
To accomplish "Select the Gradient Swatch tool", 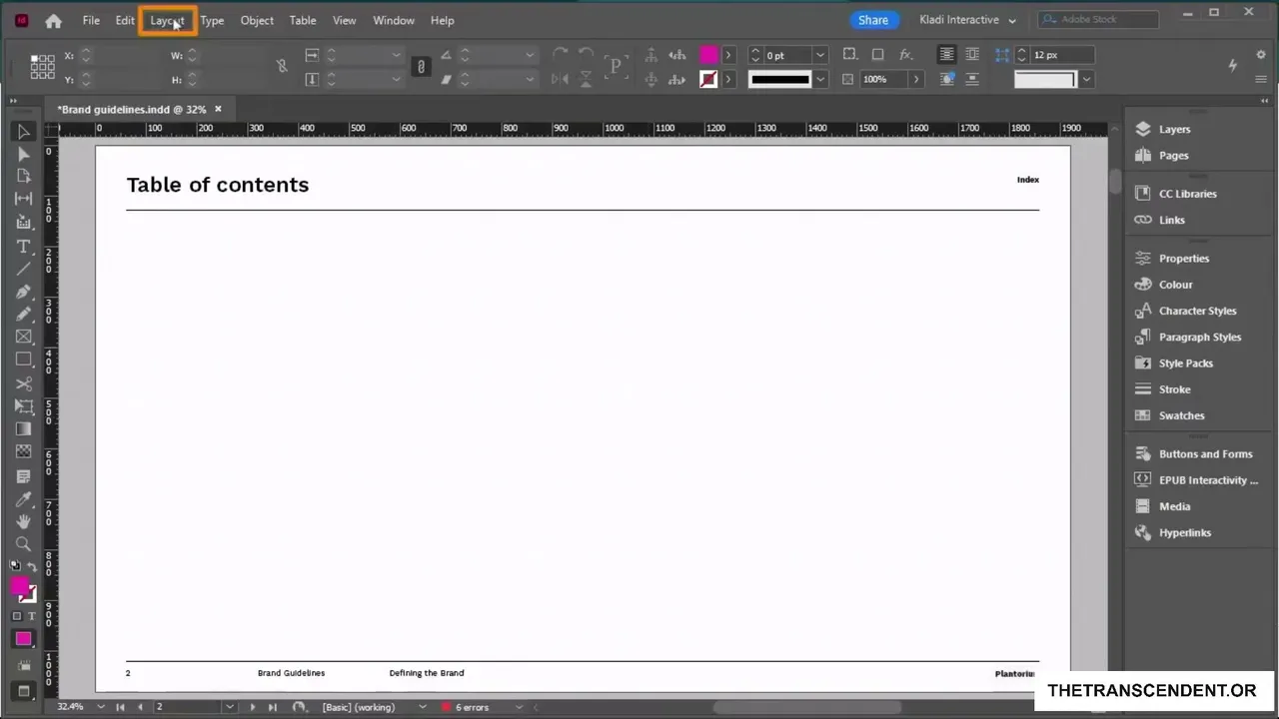I will 24,429.
